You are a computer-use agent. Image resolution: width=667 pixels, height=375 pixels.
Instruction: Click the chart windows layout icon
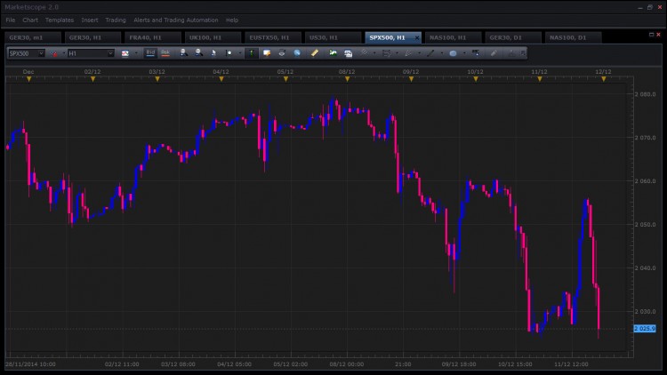coord(348,53)
